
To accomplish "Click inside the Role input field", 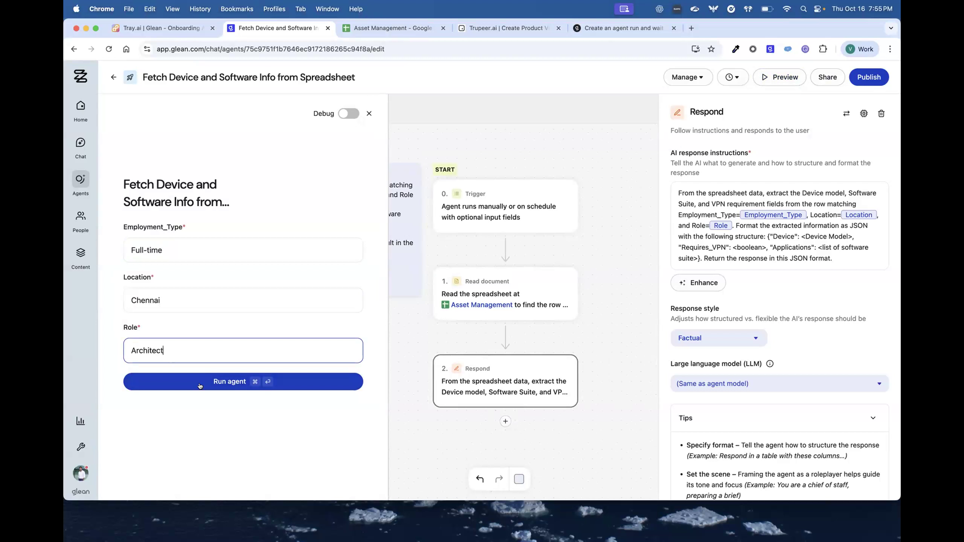I will 243,350.
